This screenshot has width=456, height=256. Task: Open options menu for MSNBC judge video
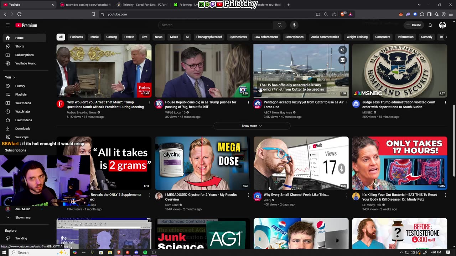[x=445, y=103]
